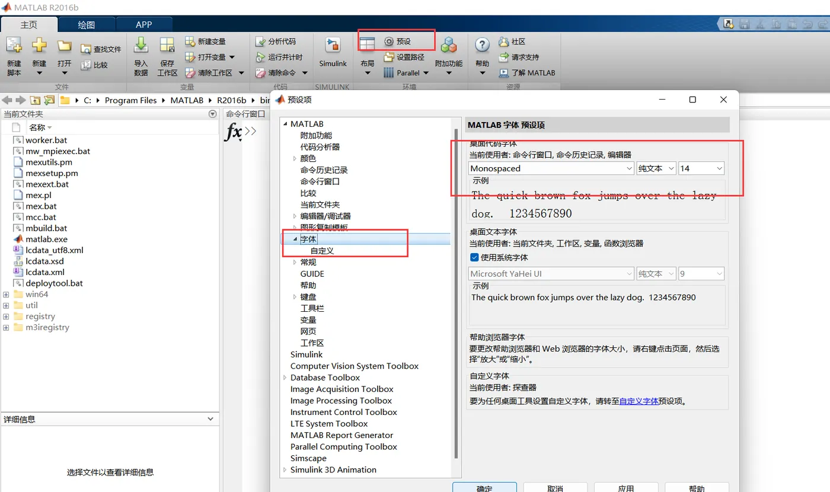The image size is (830, 492).
Task: Expand the 键盘 tree node arrow
Action: (295, 297)
